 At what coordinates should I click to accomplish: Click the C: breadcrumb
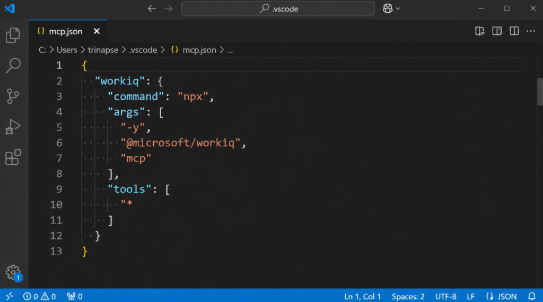[x=42, y=50]
